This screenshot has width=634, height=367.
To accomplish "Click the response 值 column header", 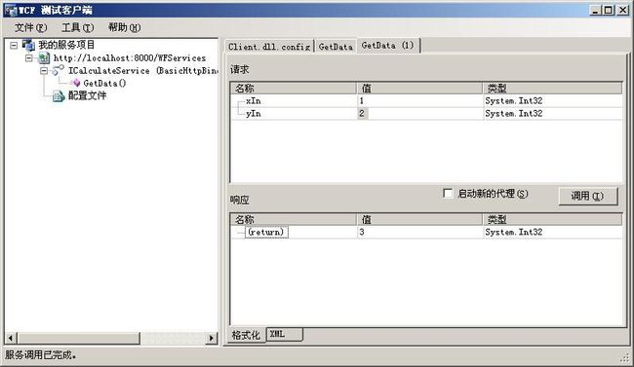I will click(x=419, y=220).
